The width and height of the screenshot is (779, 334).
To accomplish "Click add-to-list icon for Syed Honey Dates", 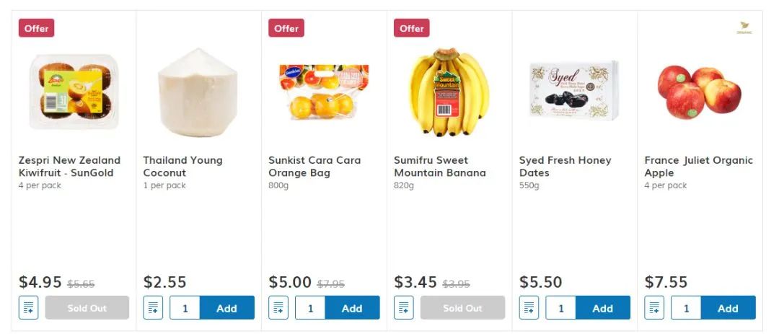I will (529, 308).
